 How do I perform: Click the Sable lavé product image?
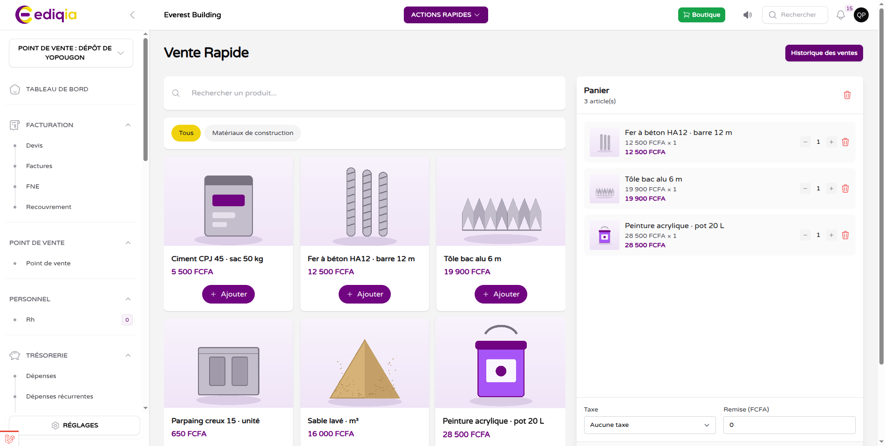pyautogui.click(x=365, y=363)
